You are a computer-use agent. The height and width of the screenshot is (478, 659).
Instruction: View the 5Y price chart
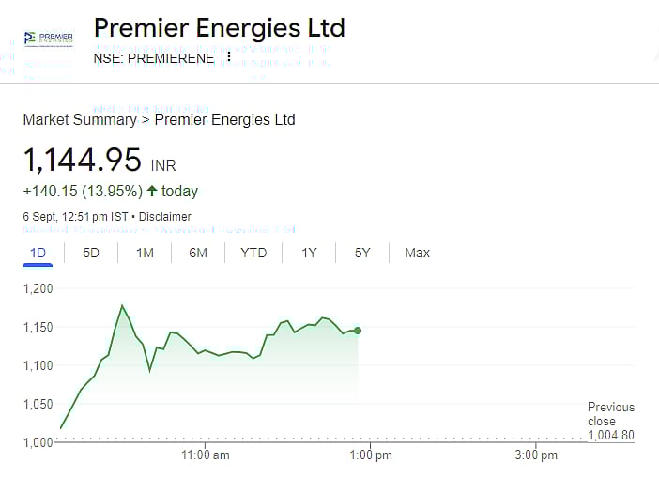[362, 253]
